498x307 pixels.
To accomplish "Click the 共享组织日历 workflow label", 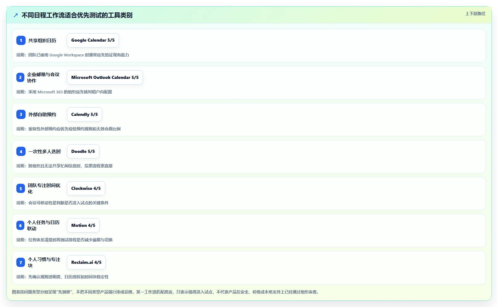I will click(x=42, y=40).
